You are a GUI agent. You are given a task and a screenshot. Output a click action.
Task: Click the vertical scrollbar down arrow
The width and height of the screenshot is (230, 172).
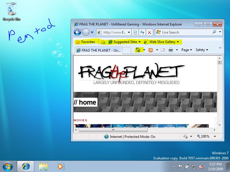[x=220, y=125]
